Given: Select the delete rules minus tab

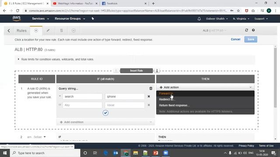Looking at the screenshot, I should click(x=73, y=31).
